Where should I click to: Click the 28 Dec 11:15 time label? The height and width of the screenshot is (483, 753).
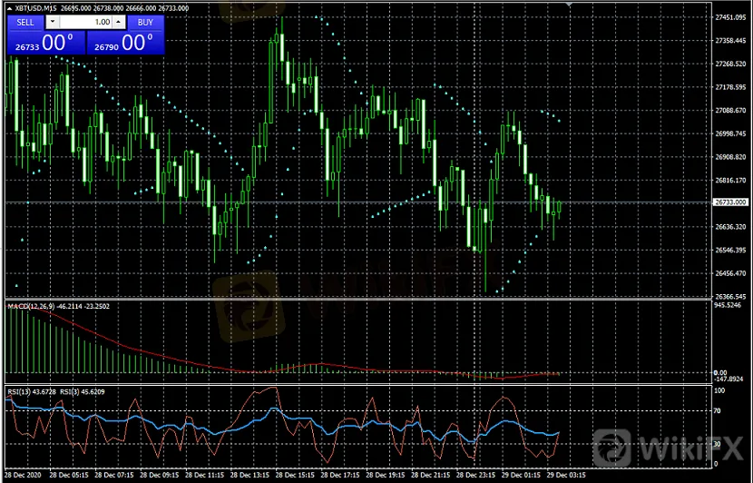(x=204, y=475)
